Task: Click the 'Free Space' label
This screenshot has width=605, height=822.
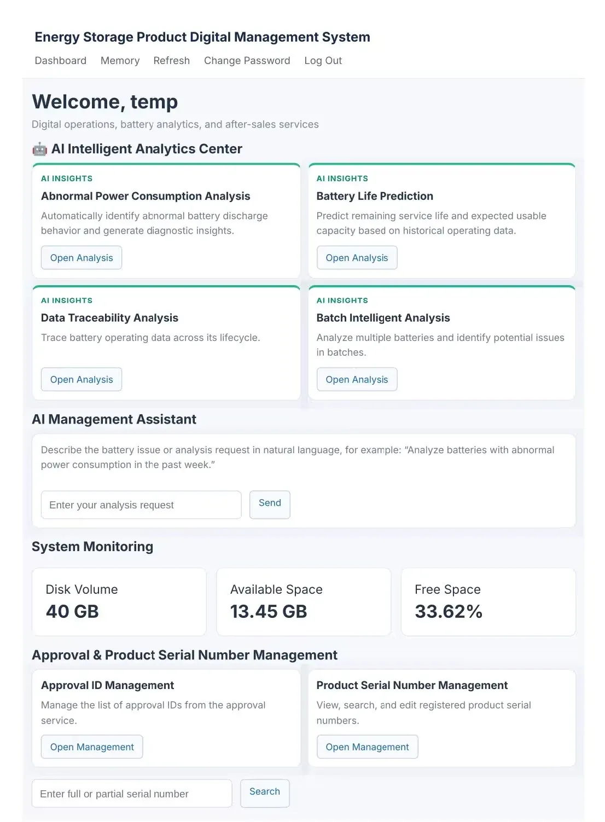Action: pyautogui.click(x=447, y=589)
